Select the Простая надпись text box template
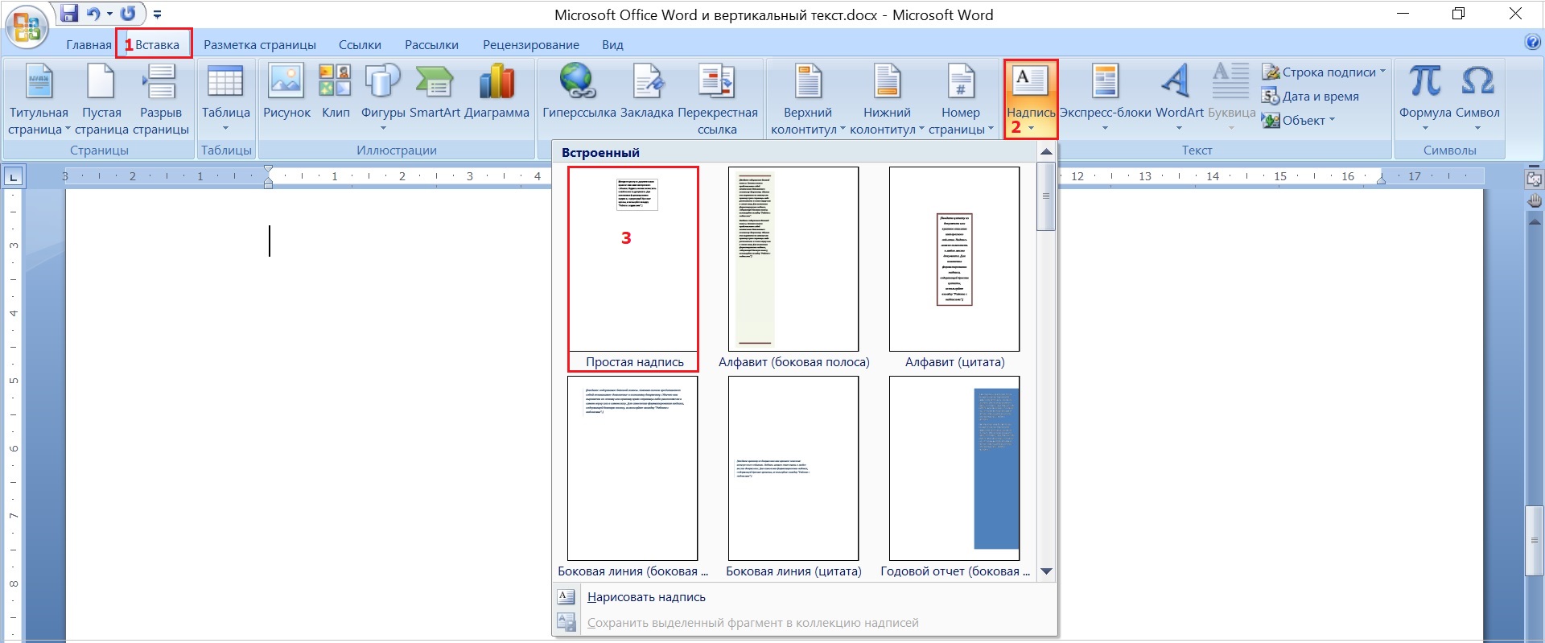 tap(633, 269)
